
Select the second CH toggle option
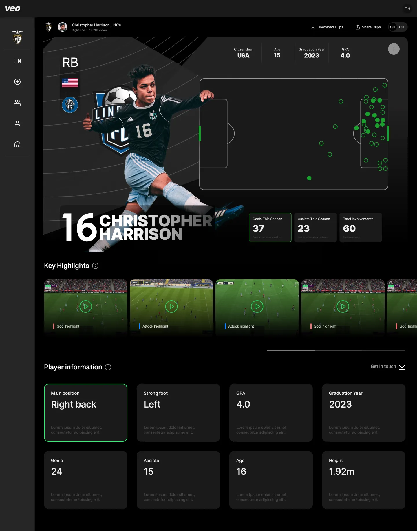pyautogui.click(x=402, y=27)
